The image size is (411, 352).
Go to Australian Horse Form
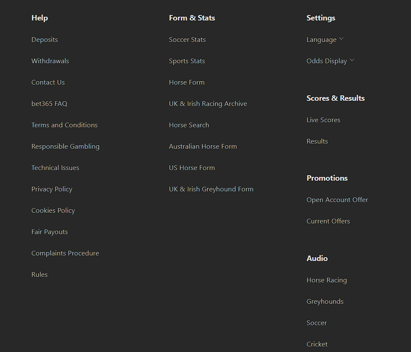(x=203, y=147)
